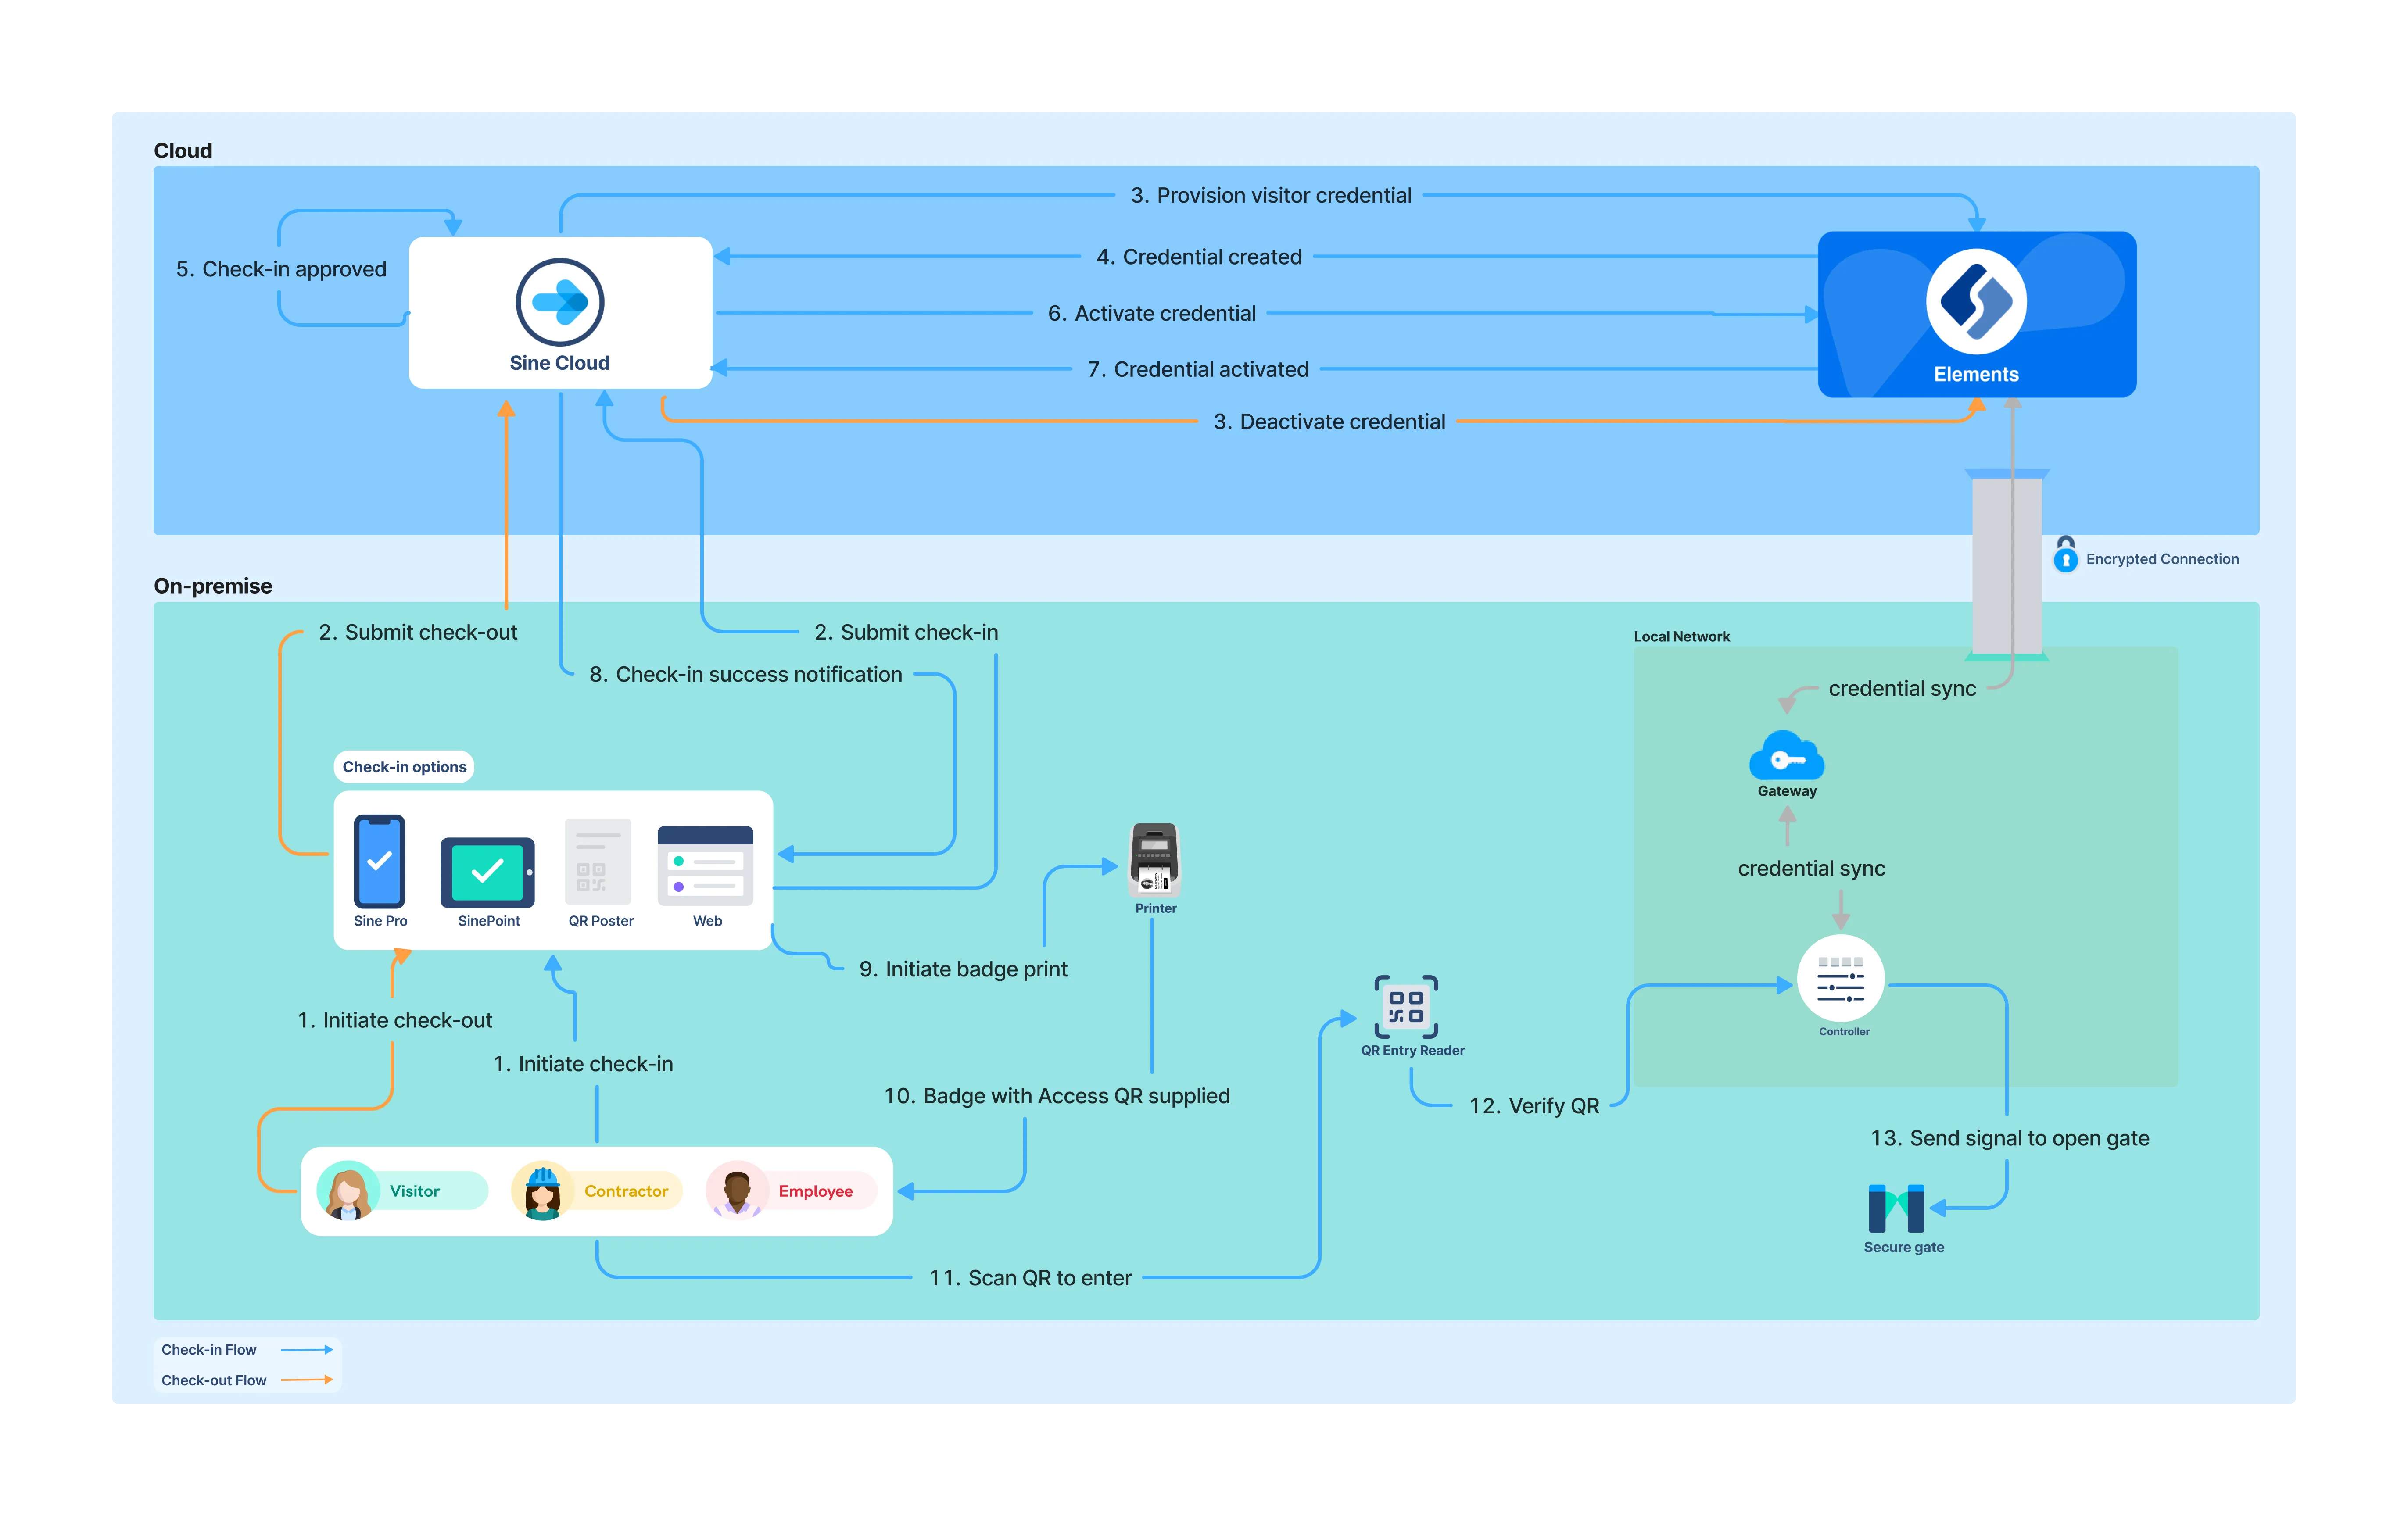Click the '9. Initiate badge print' label
The width and height of the screenshot is (2408, 1516).
[x=963, y=969]
